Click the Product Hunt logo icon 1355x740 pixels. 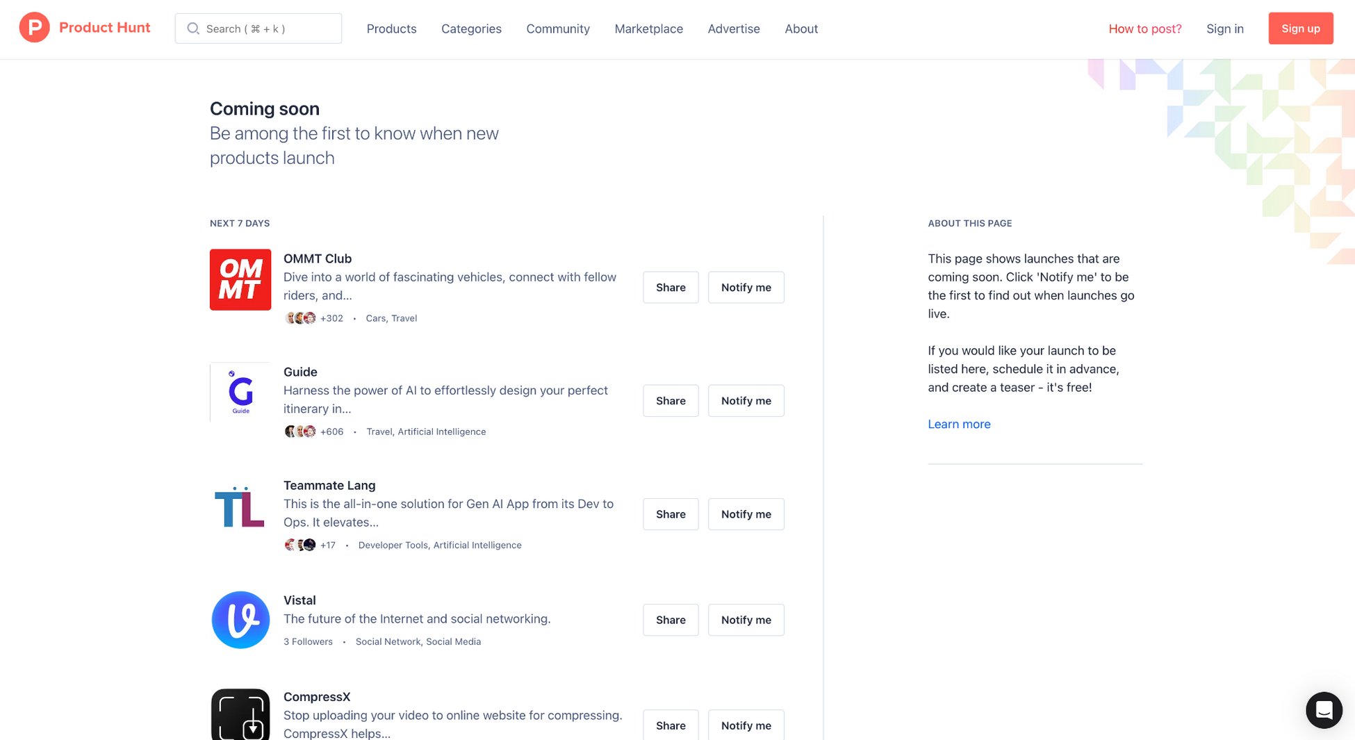pos(34,28)
